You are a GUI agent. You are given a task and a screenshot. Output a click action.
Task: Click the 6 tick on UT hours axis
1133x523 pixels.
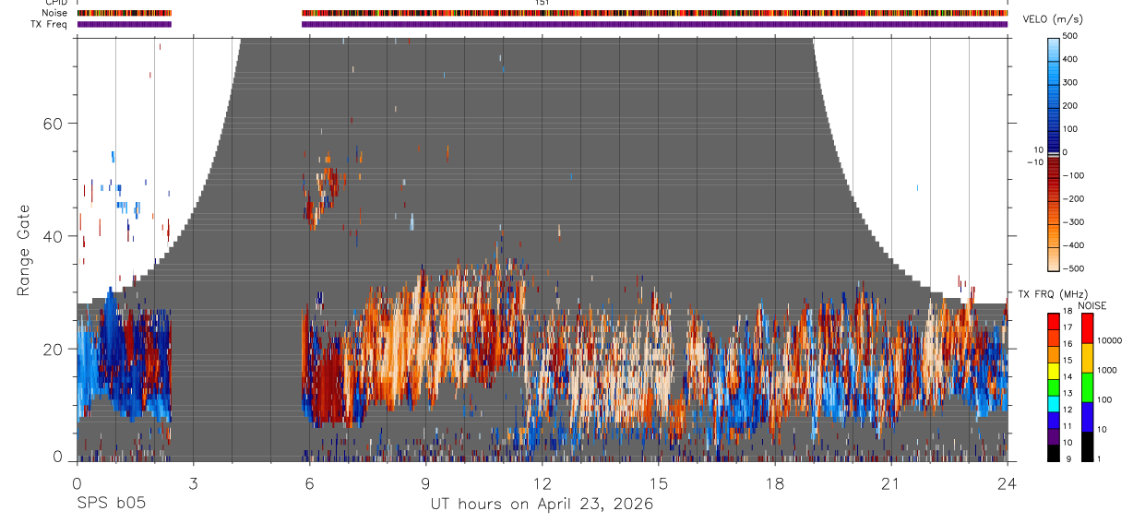(309, 482)
